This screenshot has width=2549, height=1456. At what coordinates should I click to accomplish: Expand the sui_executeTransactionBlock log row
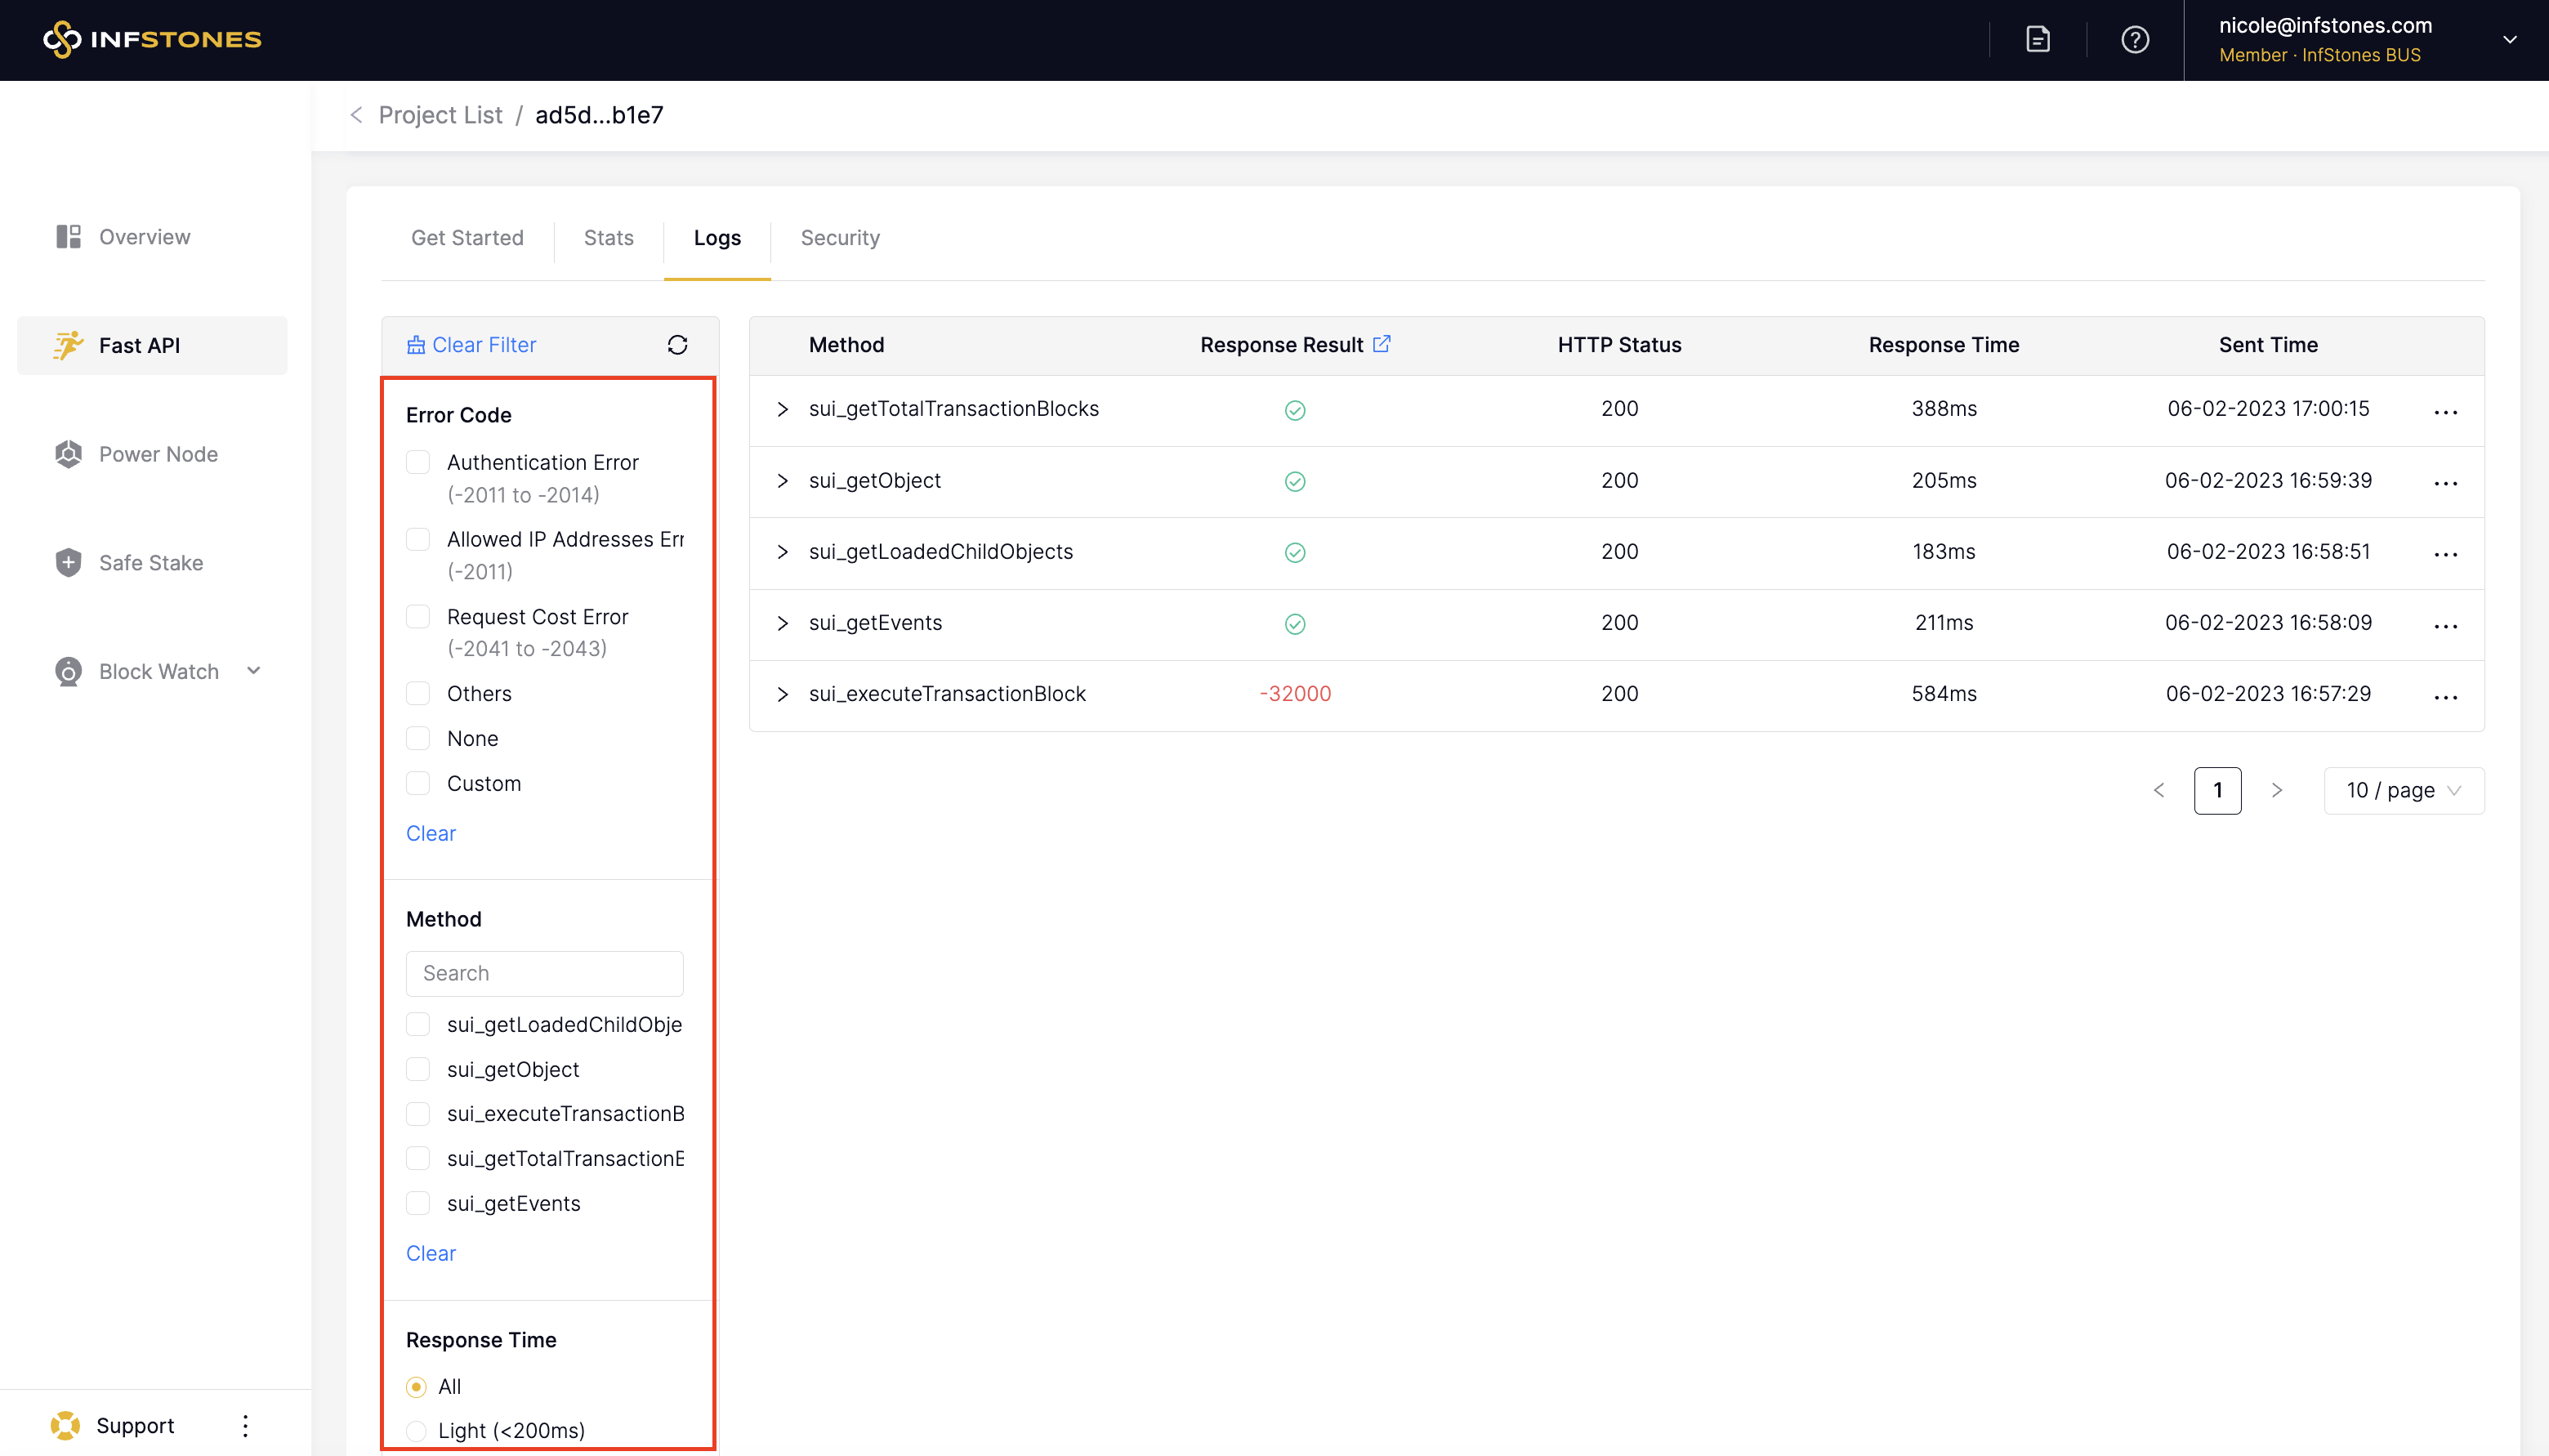coord(783,694)
